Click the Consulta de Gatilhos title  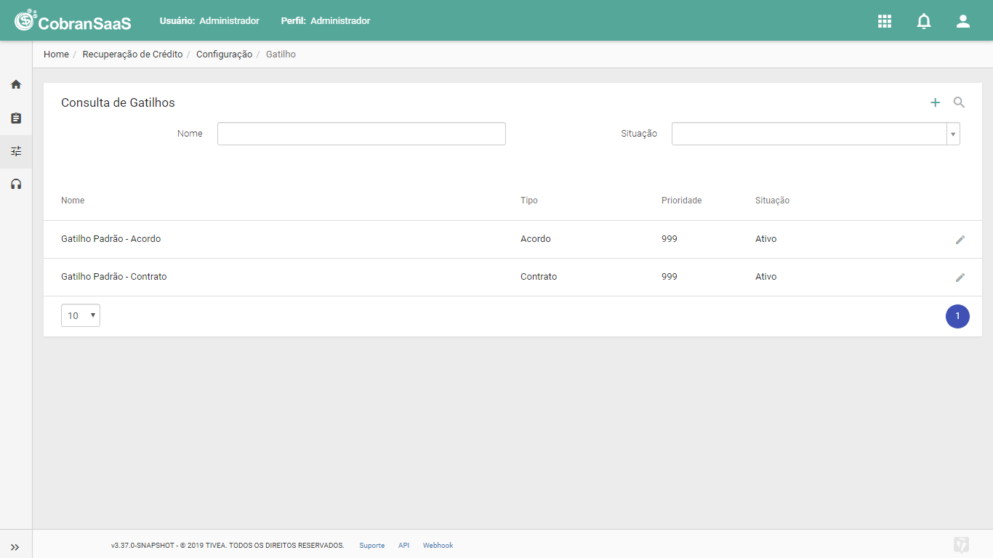click(118, 102)
